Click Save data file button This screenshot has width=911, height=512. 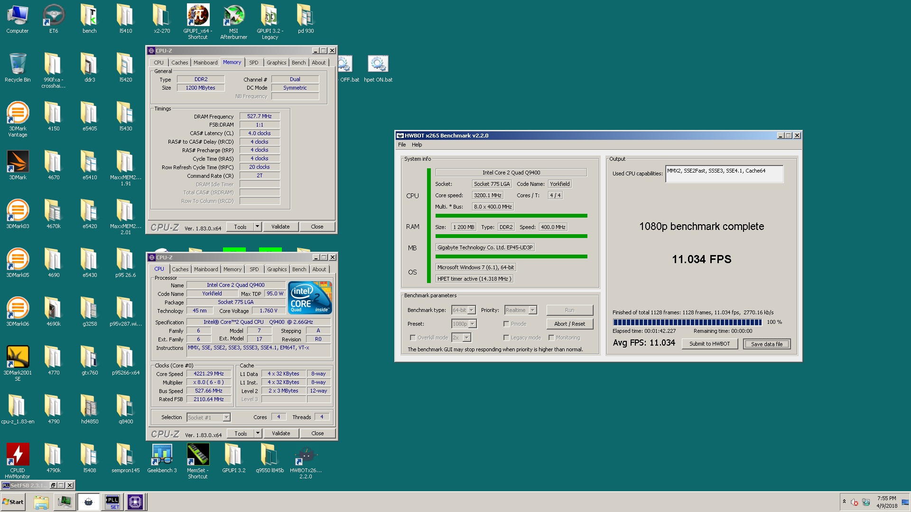pyautogui.click(x=767, y=344)
